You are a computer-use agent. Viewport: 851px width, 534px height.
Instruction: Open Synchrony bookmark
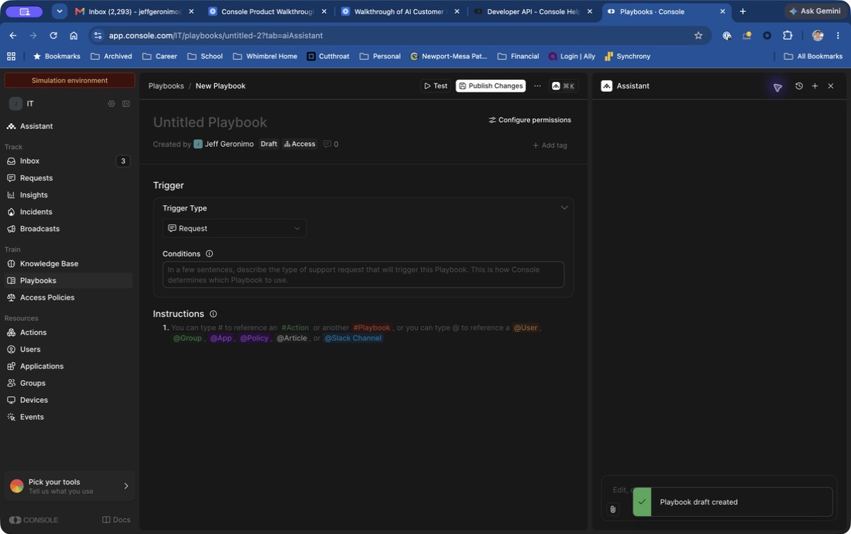tap(627, 56)
